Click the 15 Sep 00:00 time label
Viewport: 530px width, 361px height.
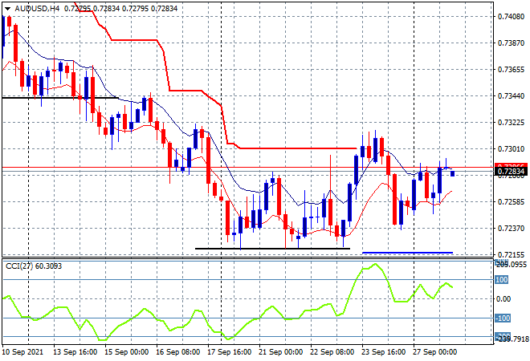[126, 352]
